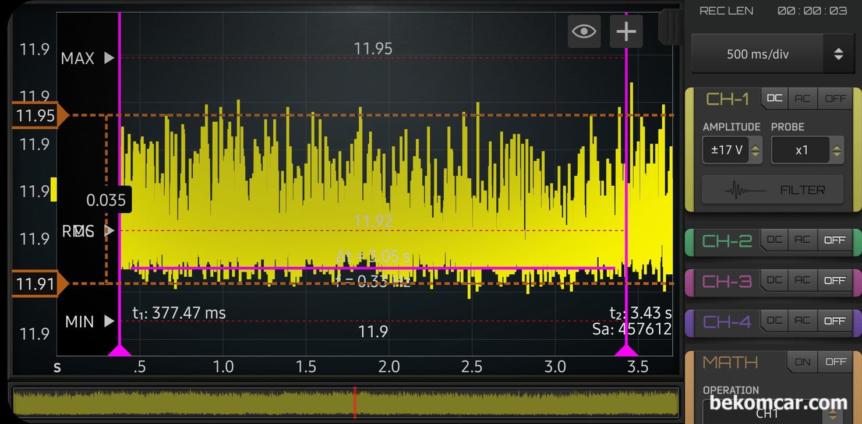862x424 pixels.
Task: Click the 11.92 RMS value label
Action: (373, 221)
